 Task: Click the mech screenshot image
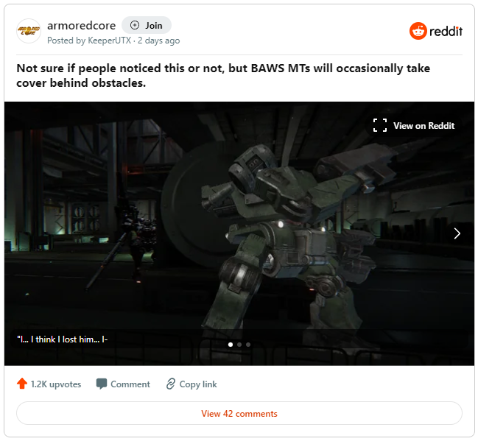pos(239,233)
